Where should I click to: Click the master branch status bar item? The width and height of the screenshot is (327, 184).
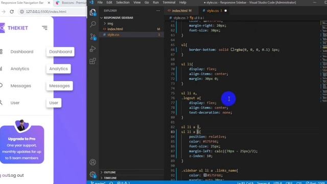click(x=98, y=183)
